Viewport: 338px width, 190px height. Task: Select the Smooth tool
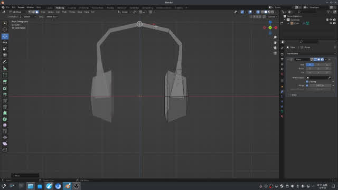tap(5, 125)
